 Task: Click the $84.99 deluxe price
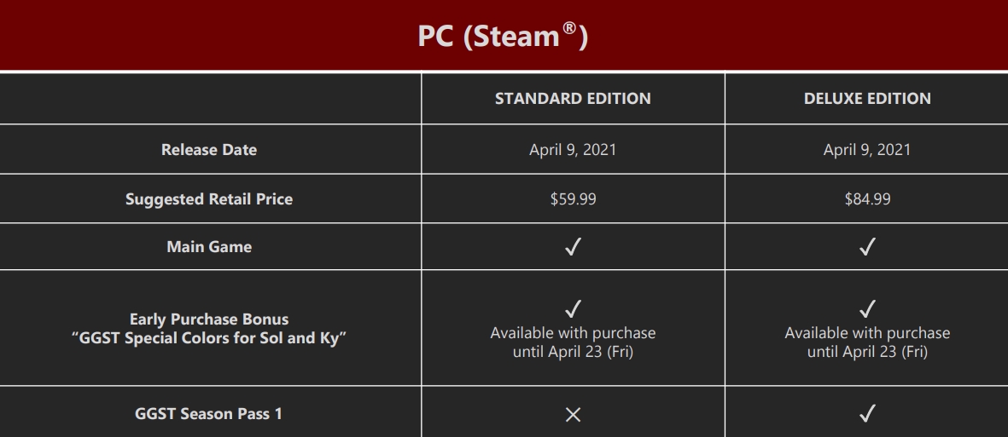click(x=867, y=199)
